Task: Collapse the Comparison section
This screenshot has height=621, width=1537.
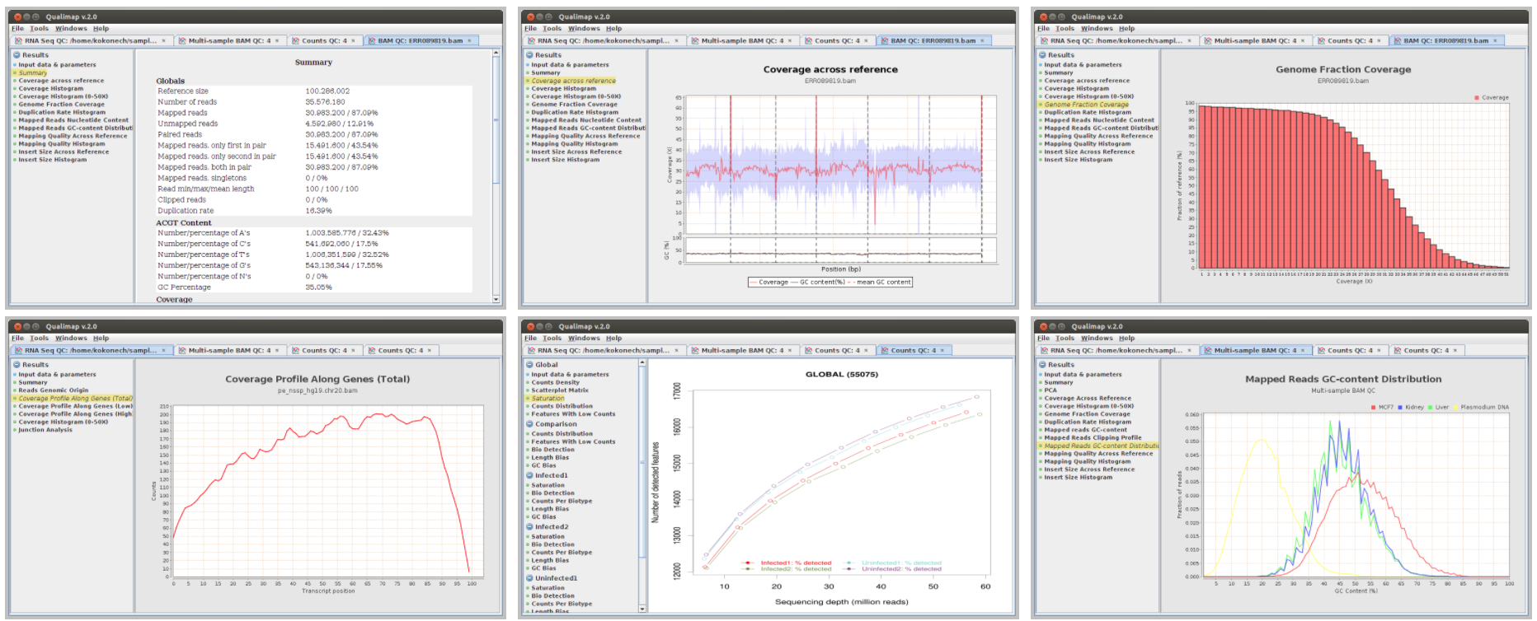Action: [529, 424]
